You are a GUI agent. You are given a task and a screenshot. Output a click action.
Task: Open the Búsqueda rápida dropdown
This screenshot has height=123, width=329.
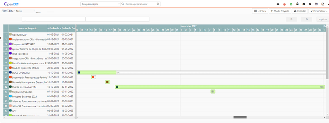point(101,4)
